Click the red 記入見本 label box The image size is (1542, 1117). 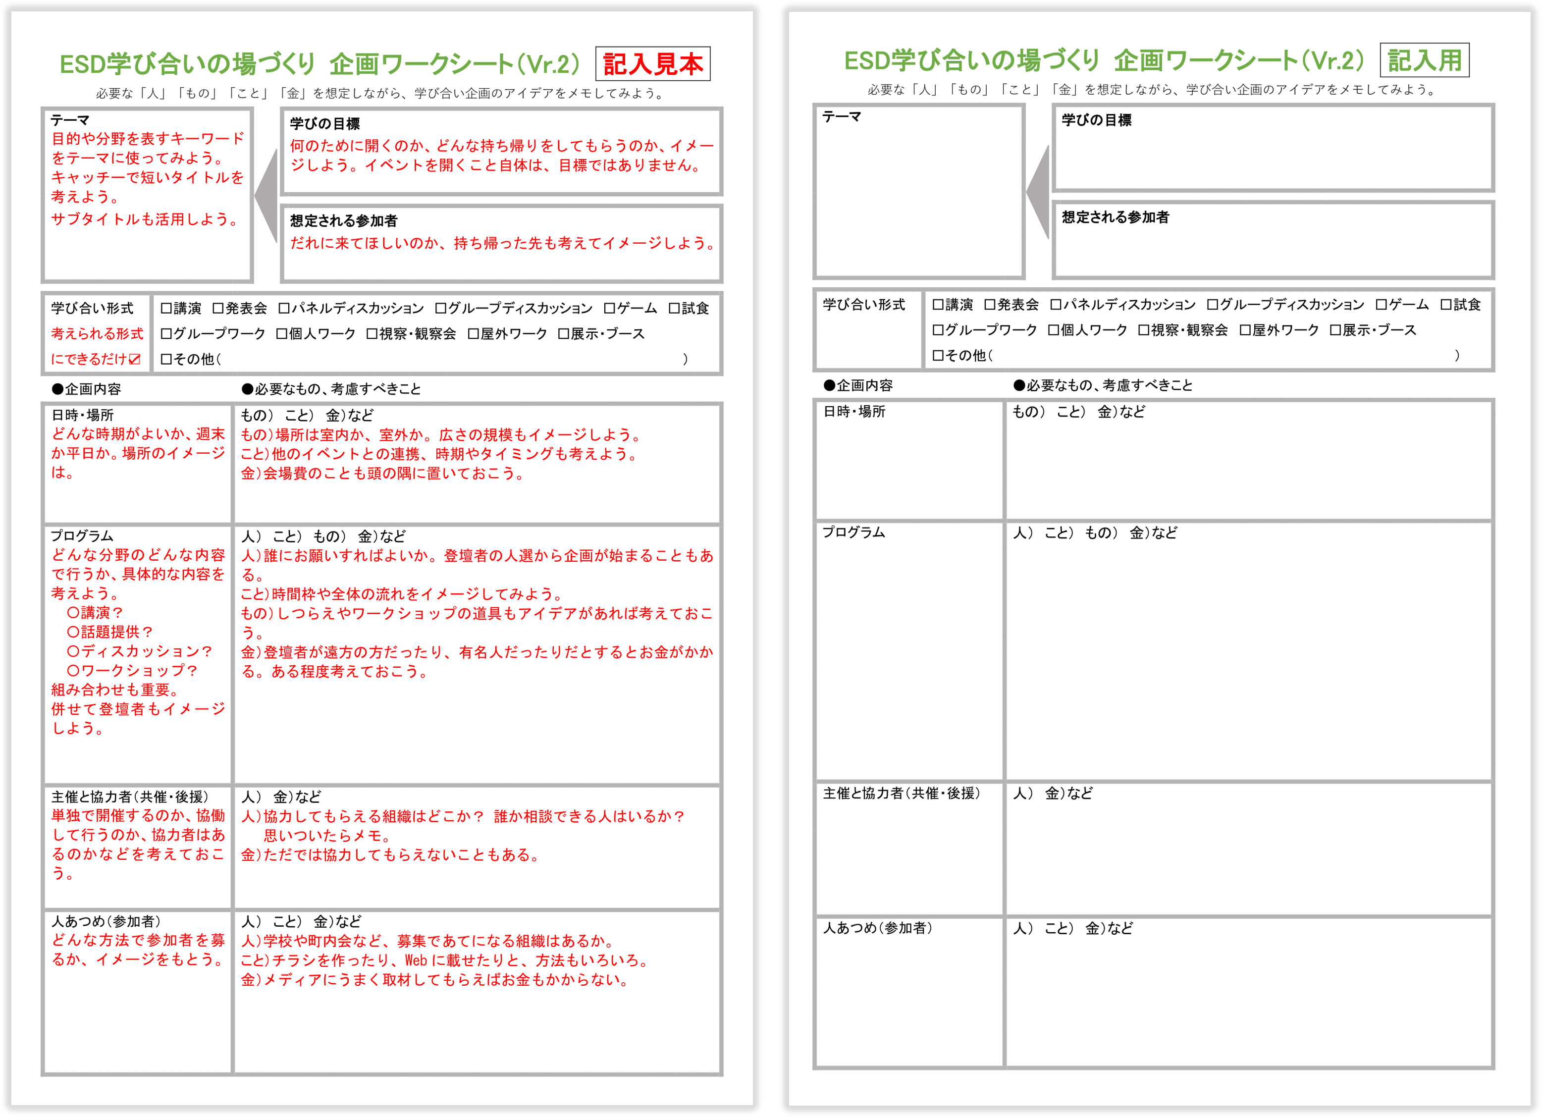[653, 64]
